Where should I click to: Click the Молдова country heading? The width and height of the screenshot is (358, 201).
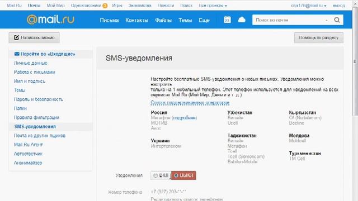(299, 136)
